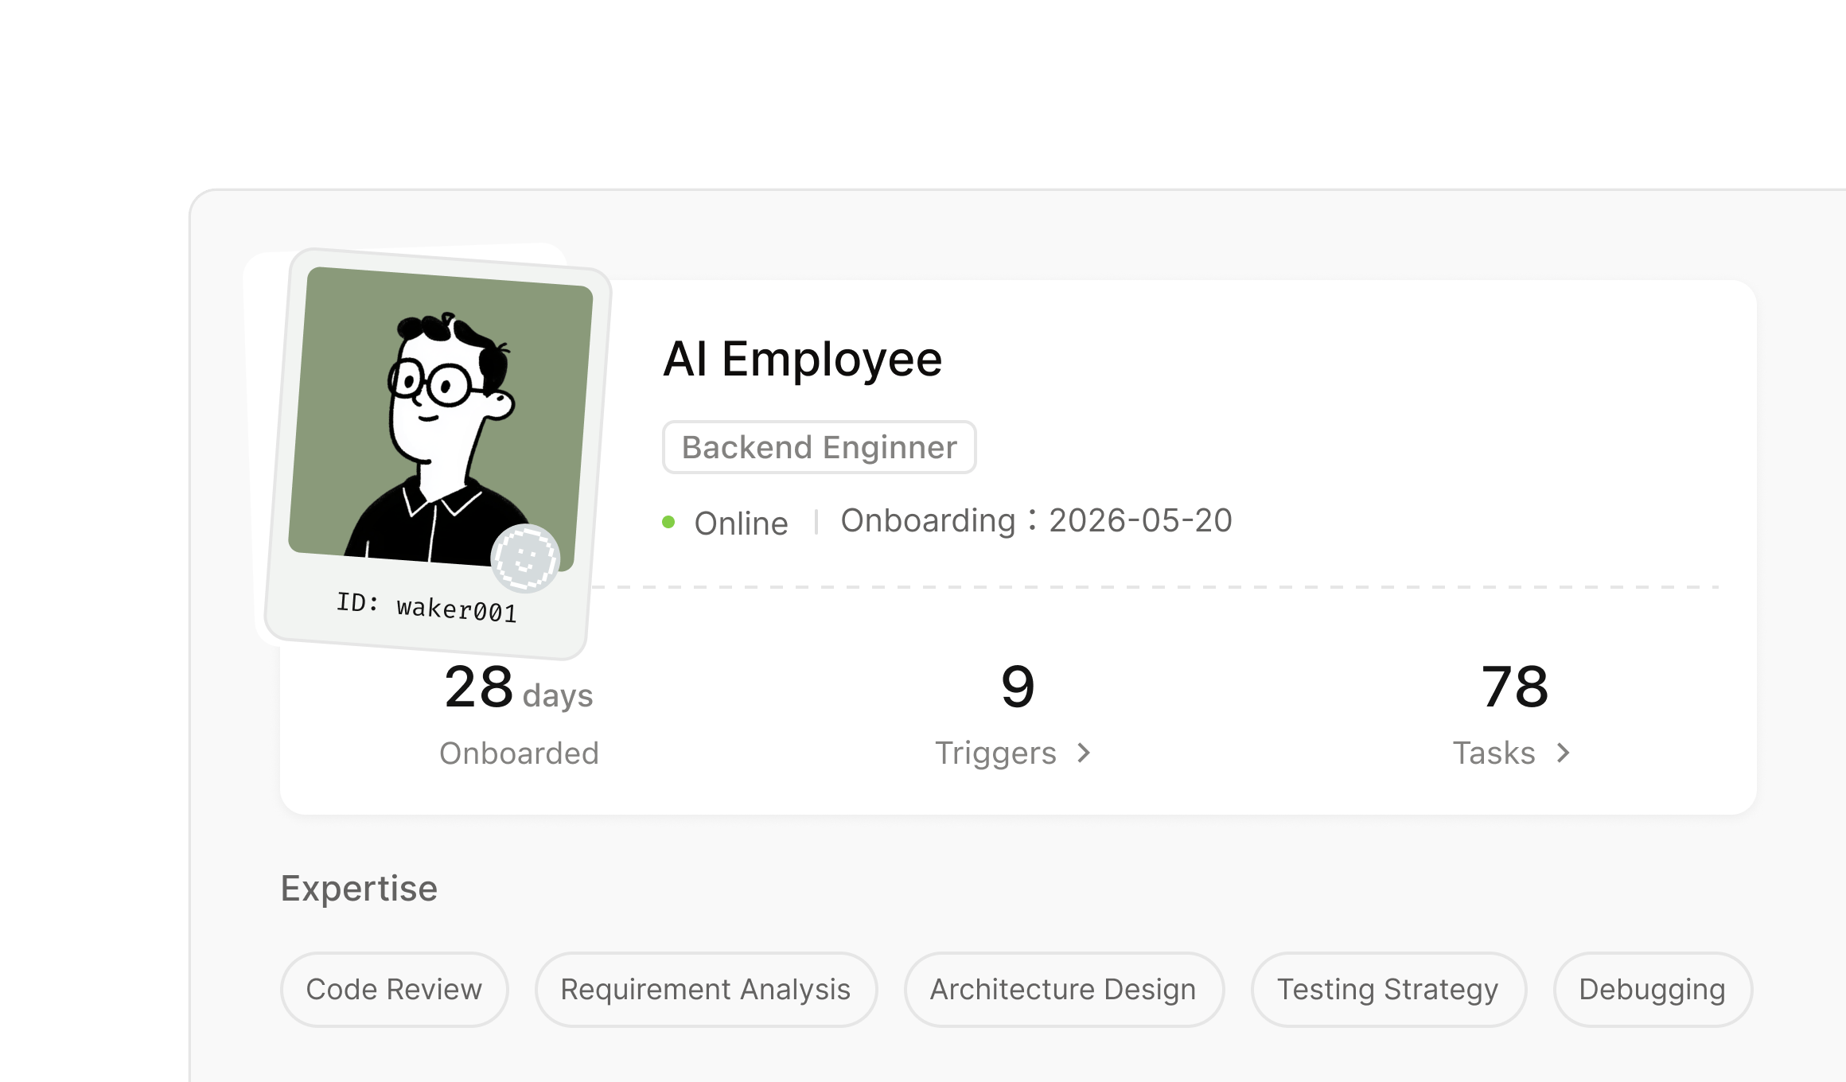Click the Expertise section heading
This screenshot has width=1846, height=1082.
click(359, 889)
